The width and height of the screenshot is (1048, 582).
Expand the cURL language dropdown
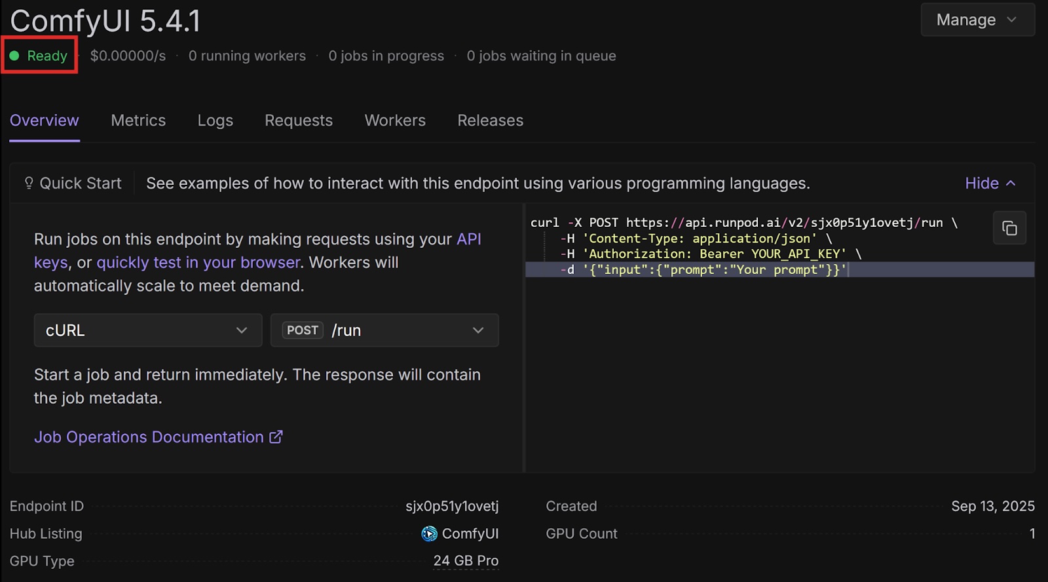pos(148,330)
